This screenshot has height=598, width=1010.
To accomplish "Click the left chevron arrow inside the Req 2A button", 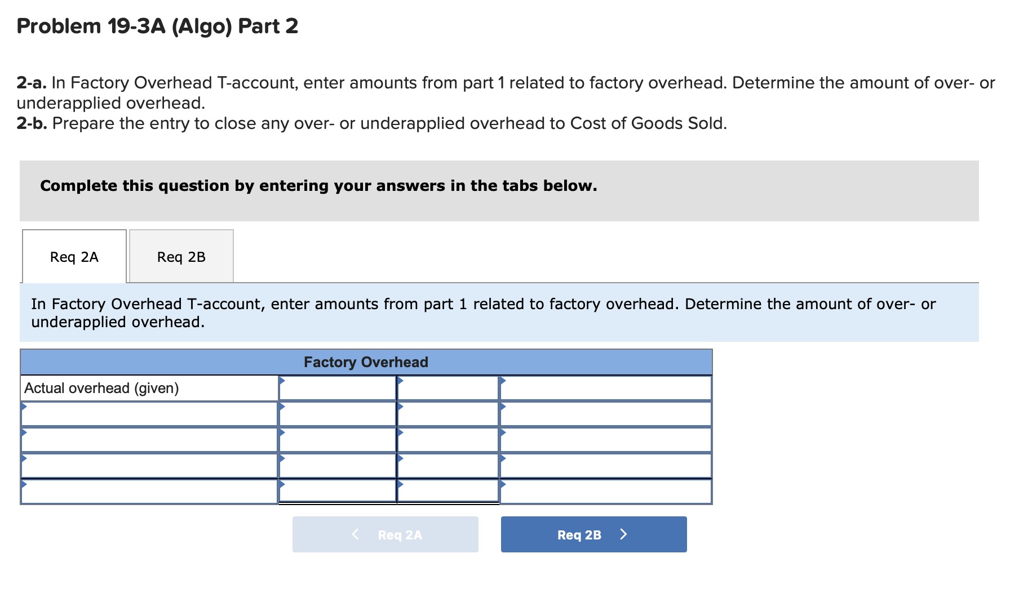I will pos(355,534).
